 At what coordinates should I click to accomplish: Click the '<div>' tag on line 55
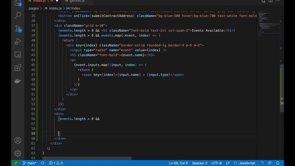tap(59, 114)
